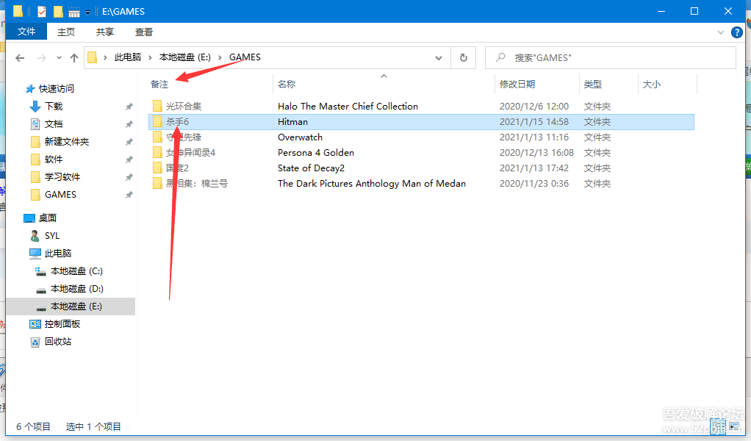Image resolution: width=751 pixels, height=441 pixels.
Task: Click GAMES in the address breadcrumb
Action: [x=245, y=57]
